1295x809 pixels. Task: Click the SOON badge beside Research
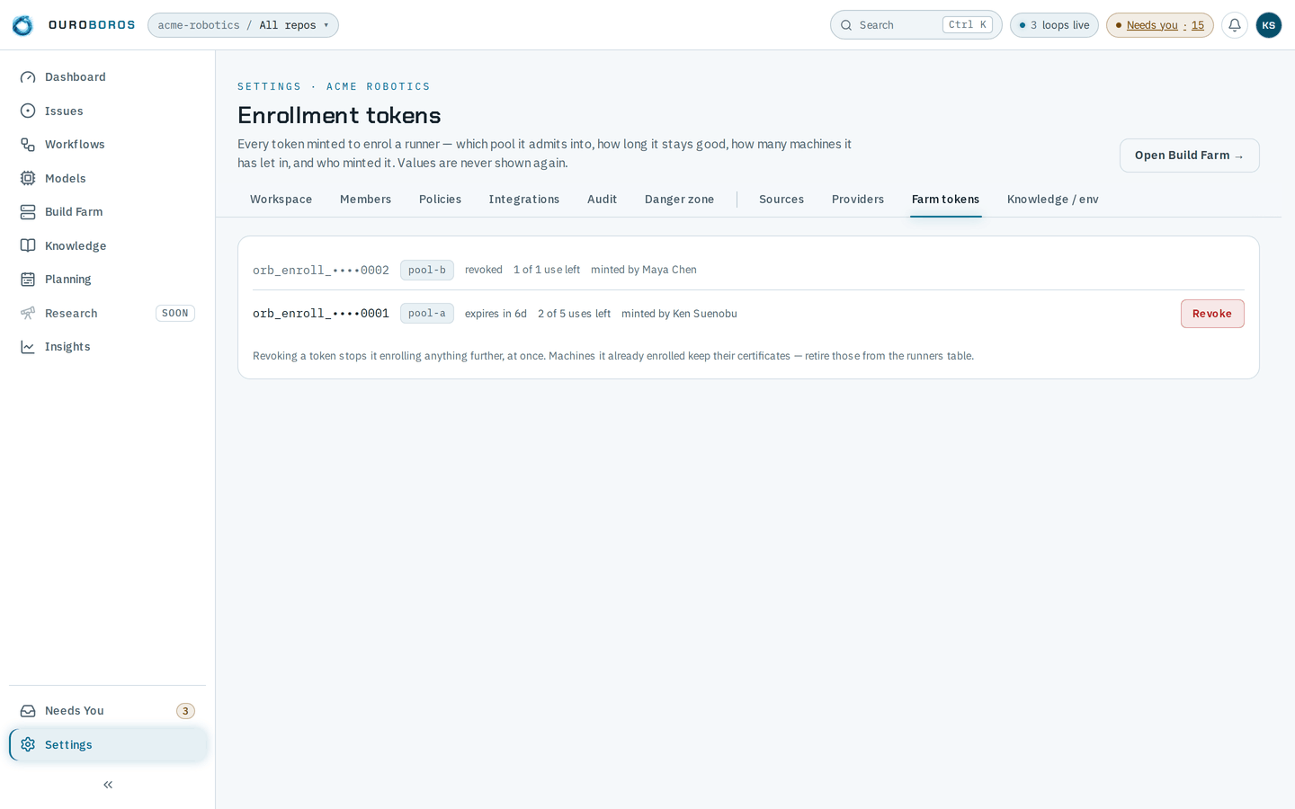coord(175,313)
